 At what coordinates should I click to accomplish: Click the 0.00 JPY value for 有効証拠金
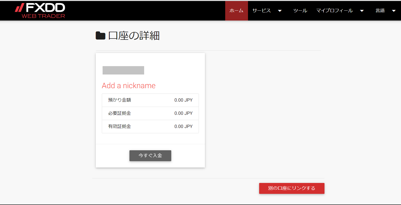tap(183, 126)
